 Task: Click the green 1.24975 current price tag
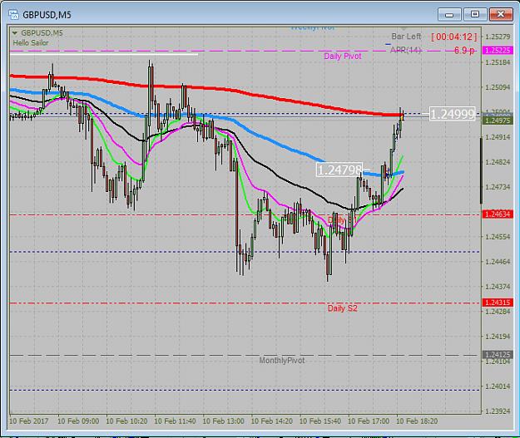(498, 121)
